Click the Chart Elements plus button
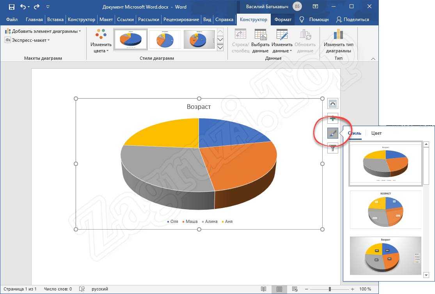This screenshot has width=435, height=294. (x=333, y=119)
